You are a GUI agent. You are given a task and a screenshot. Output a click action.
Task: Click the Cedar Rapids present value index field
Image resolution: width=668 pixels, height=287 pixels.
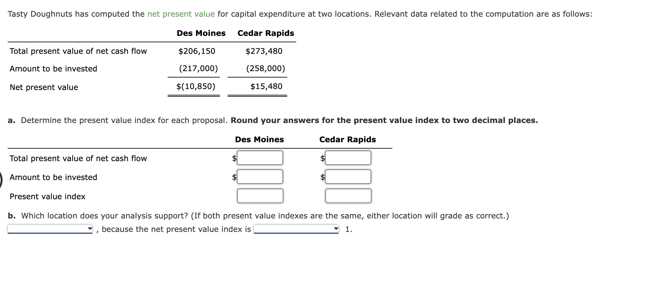coord(348,196)
